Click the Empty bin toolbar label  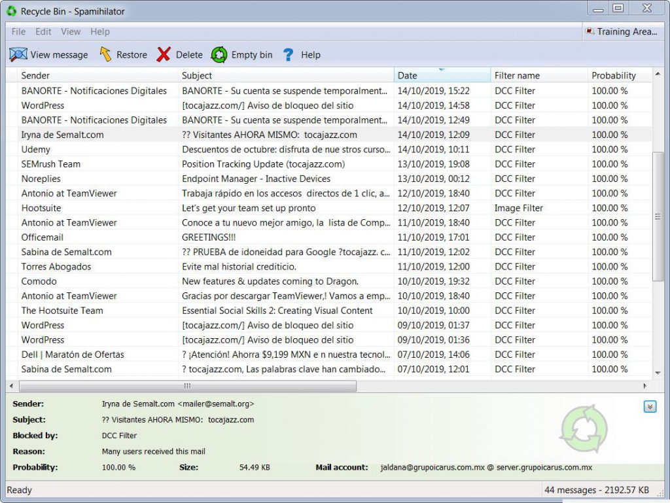tap(252, 55)
